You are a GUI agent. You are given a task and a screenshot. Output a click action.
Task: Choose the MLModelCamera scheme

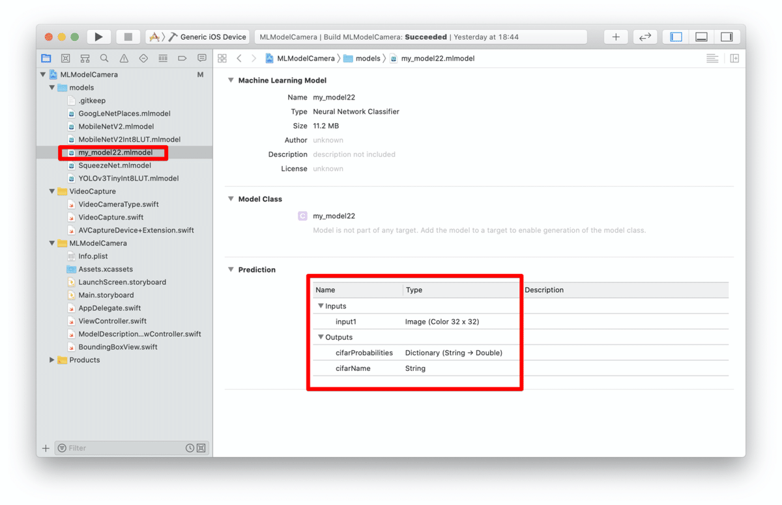156,37
